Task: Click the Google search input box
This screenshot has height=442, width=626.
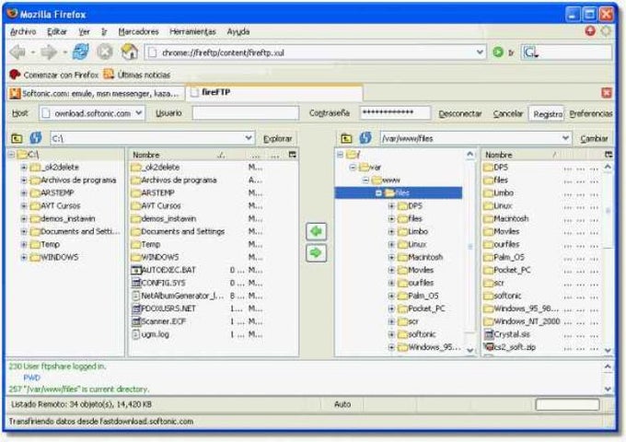Action: (x=575, y=52)
